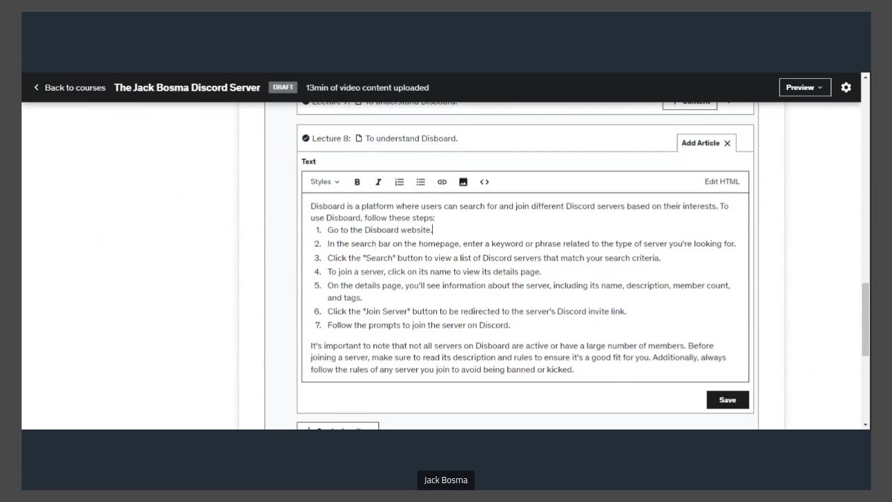Apply numbered list formatting

click(399, 182)
